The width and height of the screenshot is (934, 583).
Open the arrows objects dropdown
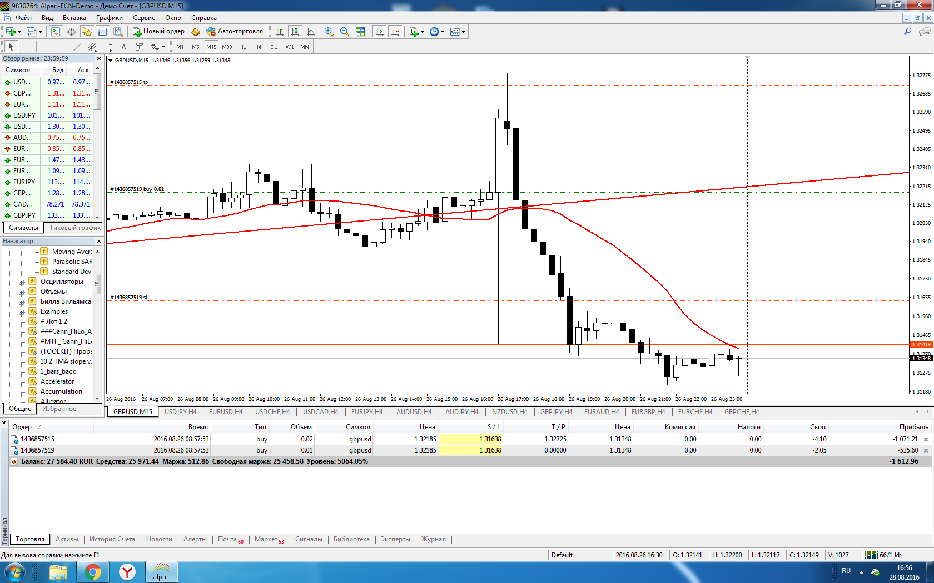coord(157,47)
